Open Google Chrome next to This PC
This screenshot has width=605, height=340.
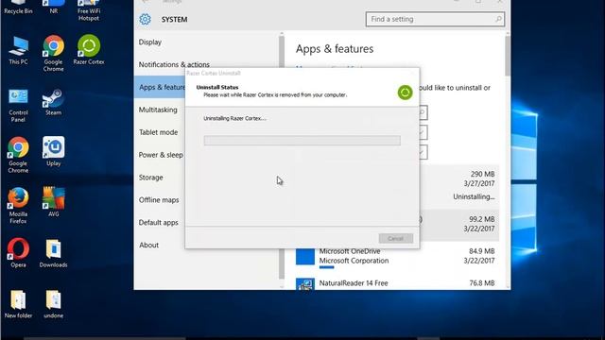[x=53, y=53]
